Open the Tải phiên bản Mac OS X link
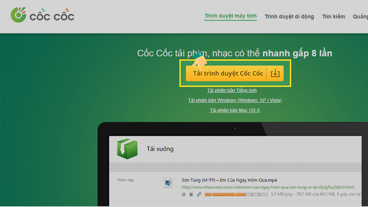Viewport: 368px width, 207px height. tap(235, 110)
